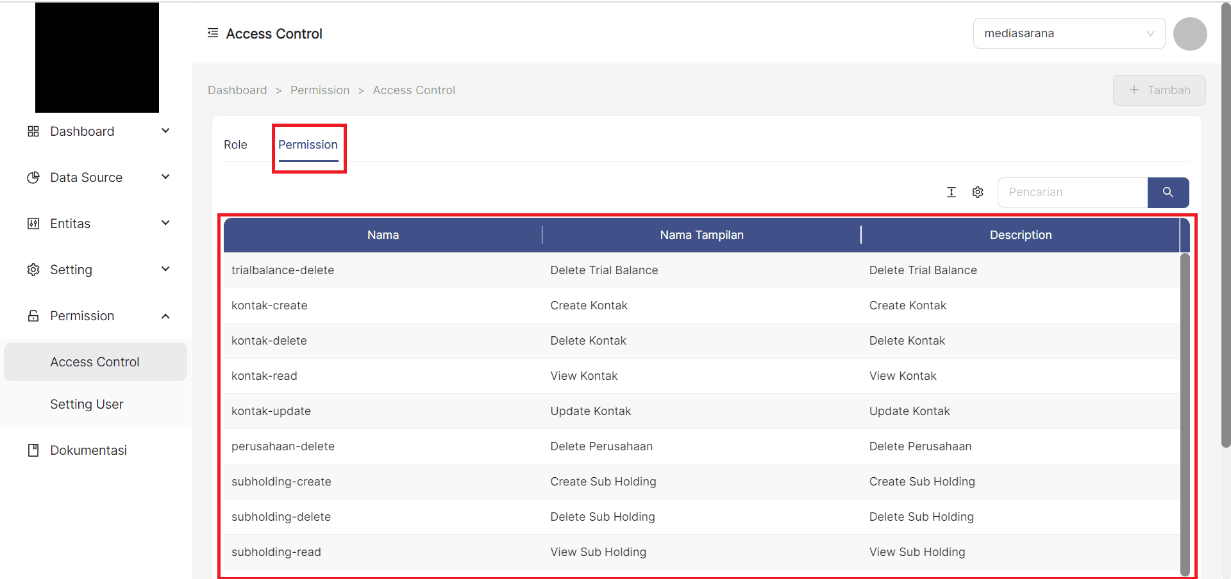Click the table settings gear icon
This screenshot has width=1231, height=579.
(977, 192)
